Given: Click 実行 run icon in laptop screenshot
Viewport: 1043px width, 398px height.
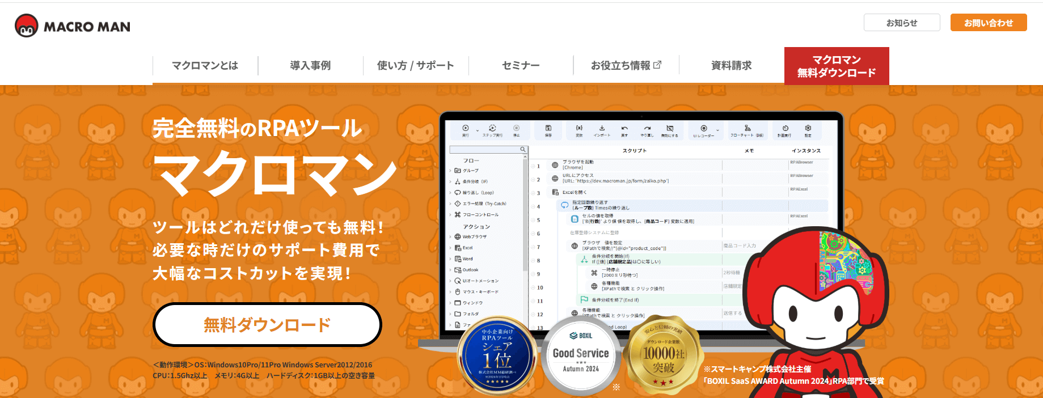Looking at the screenshot, I should [466, 130].
